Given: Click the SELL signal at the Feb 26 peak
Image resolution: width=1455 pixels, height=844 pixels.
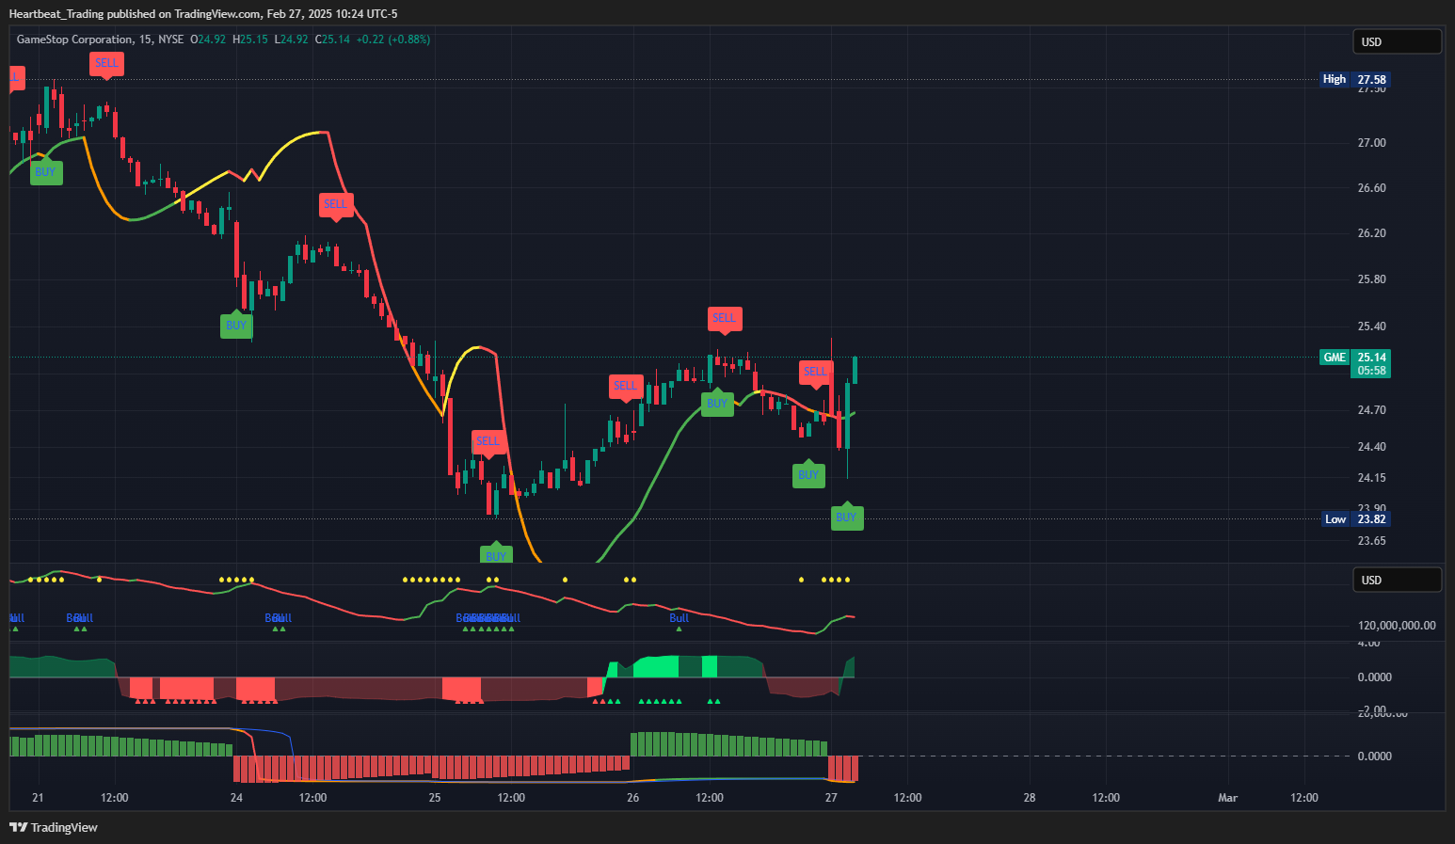Looking at the screenshot, I should (725, 319).
